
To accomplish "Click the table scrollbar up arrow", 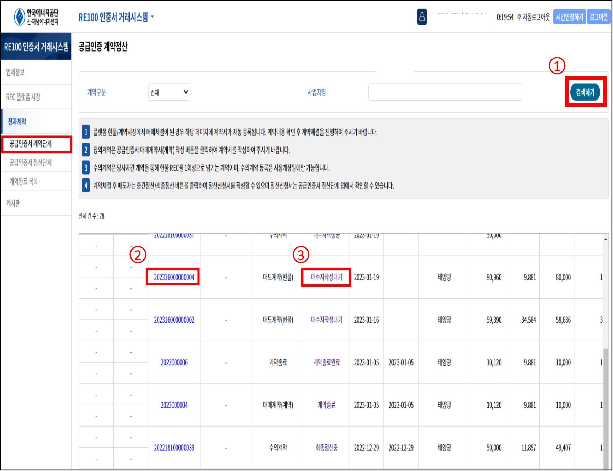I will coord(606,239).
